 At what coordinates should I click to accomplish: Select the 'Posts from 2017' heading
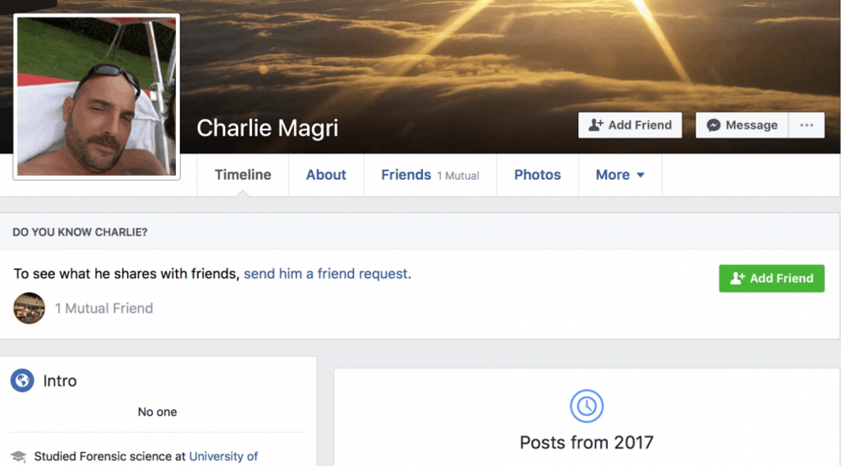tap(586, 443)
